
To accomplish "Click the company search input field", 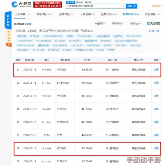I will click(x=96, y=6).
